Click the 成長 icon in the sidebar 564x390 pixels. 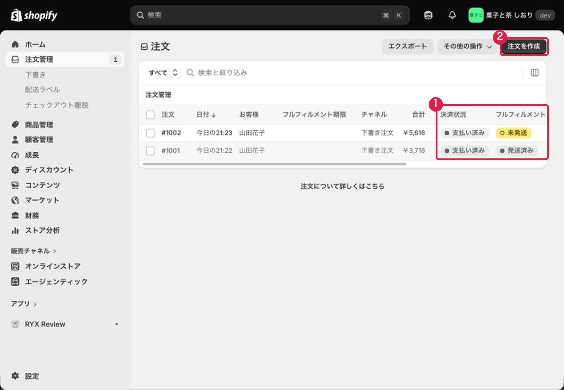point(15,155)
